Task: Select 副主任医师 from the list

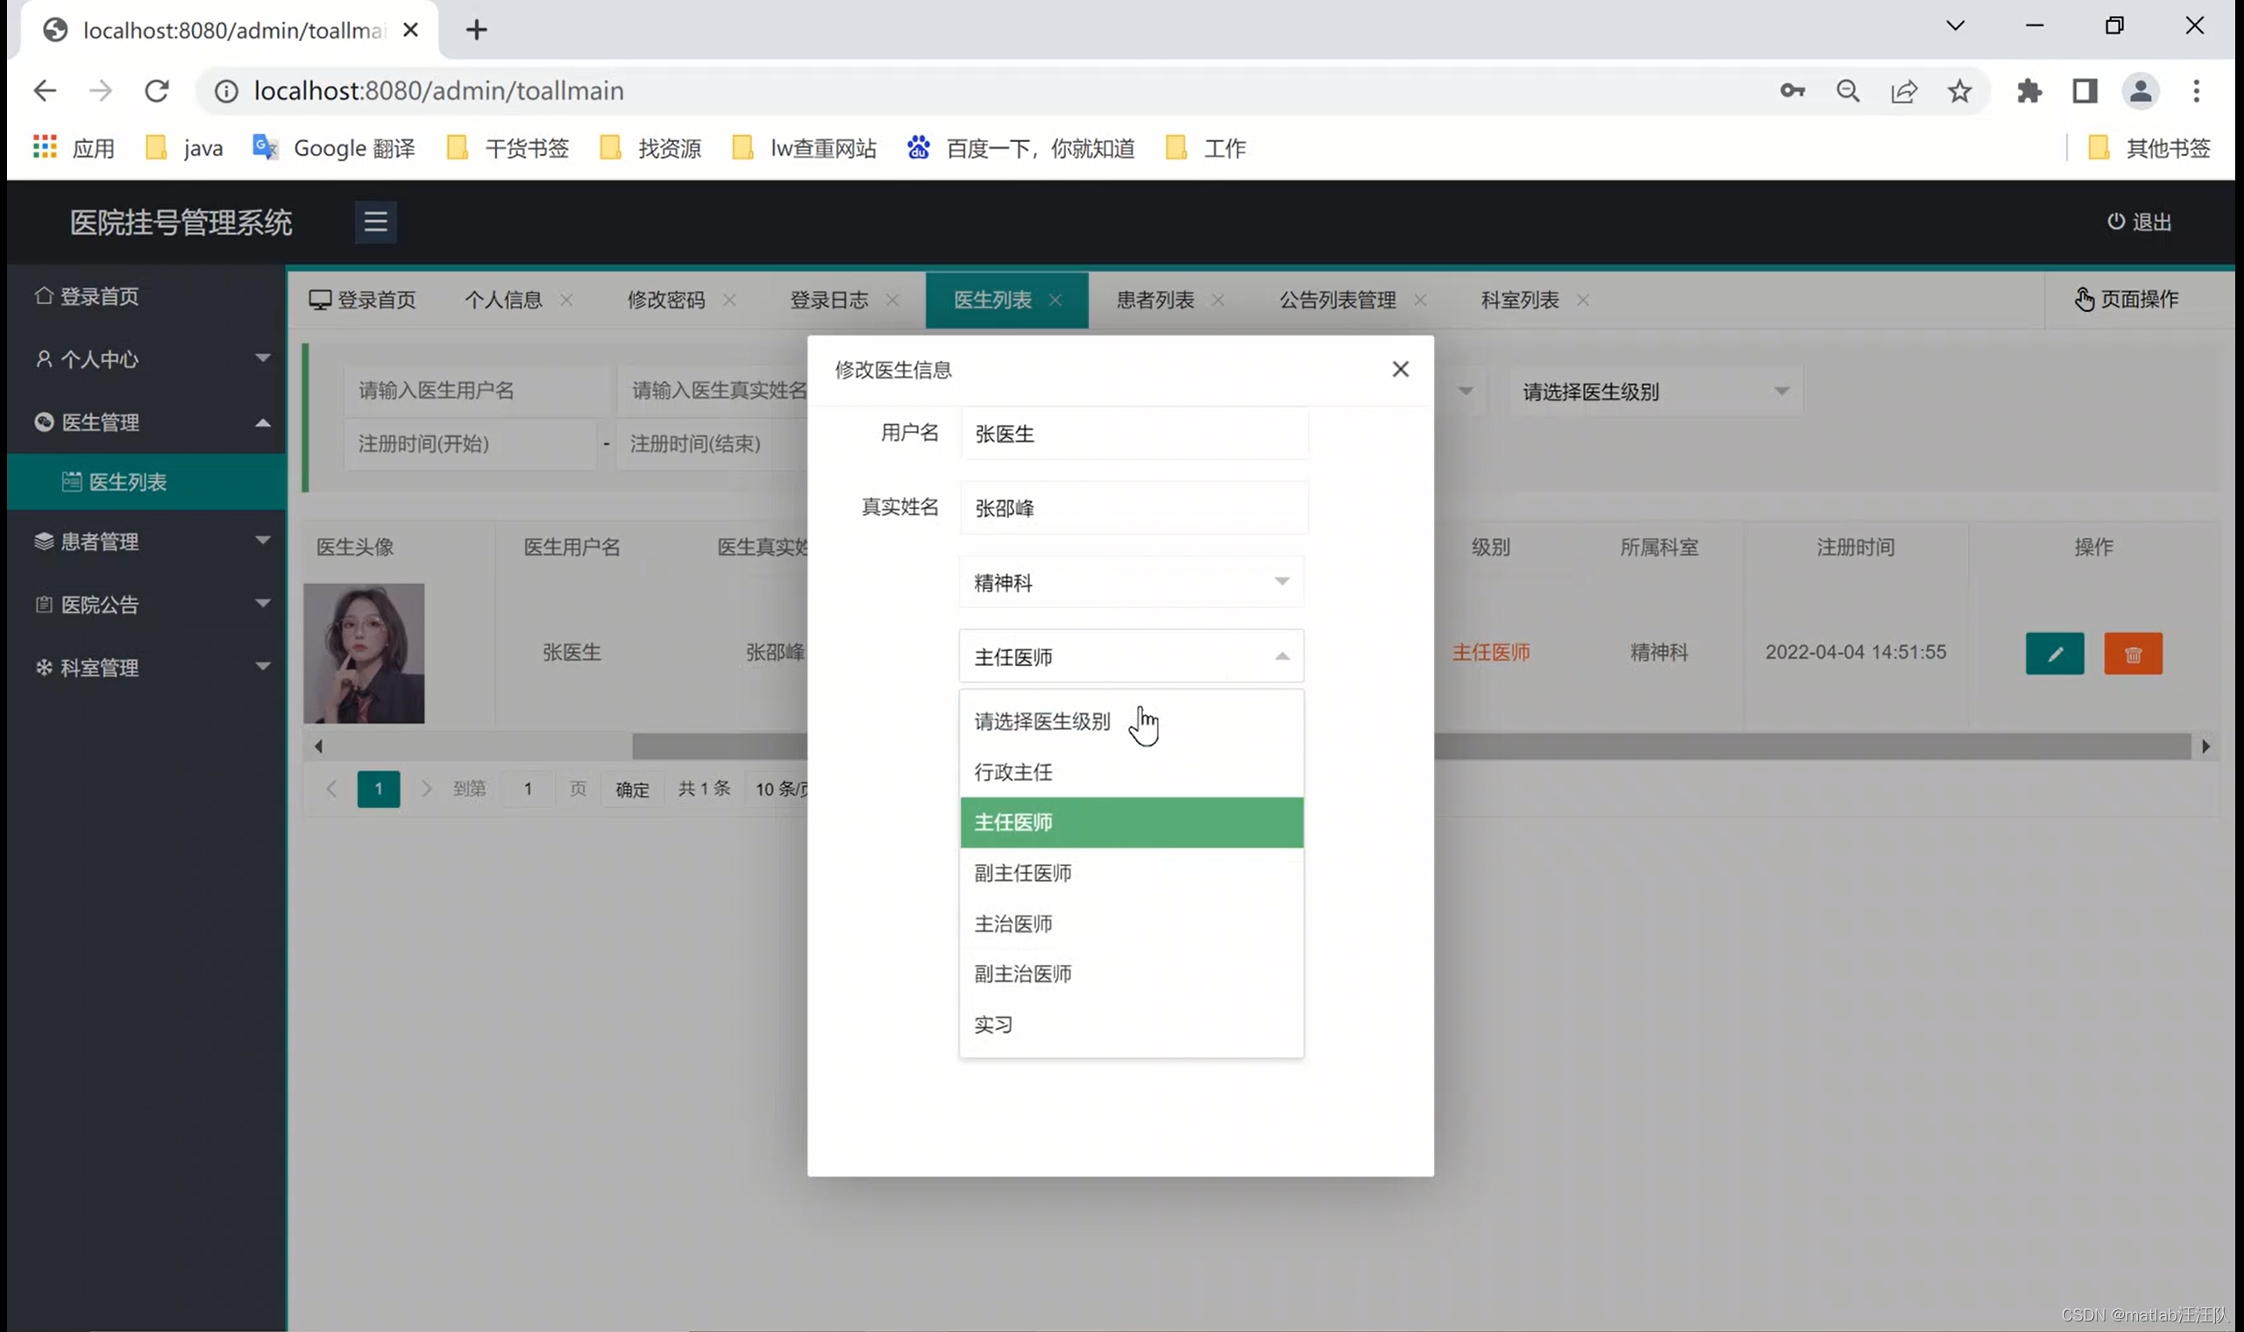Action: (x=1023, y=874)
